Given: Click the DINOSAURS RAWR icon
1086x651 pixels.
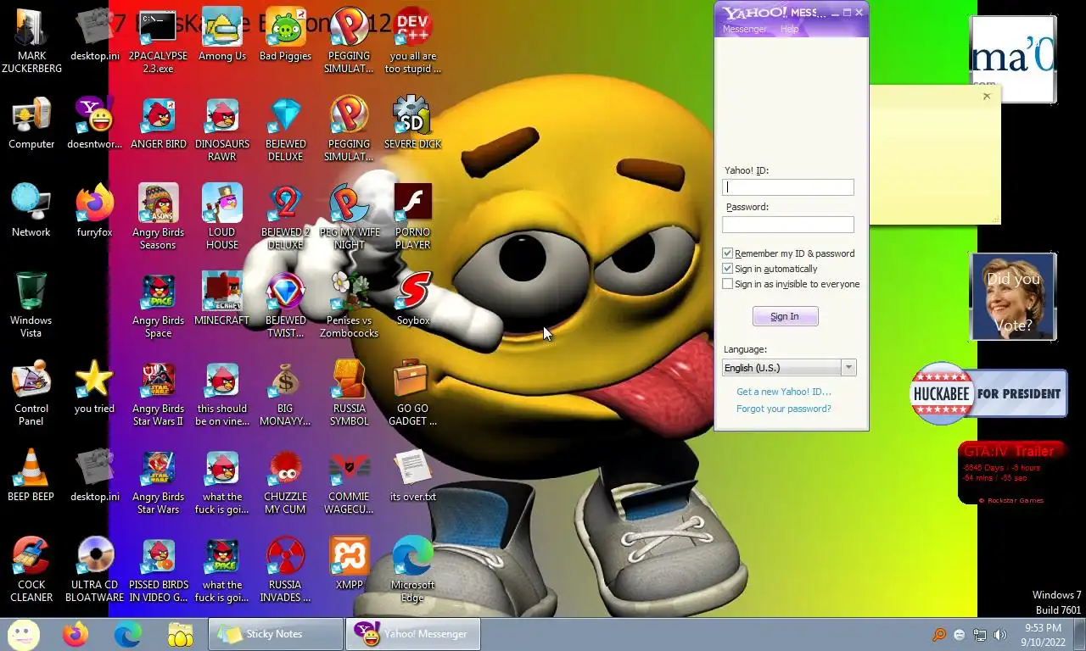Looking at the screenshot, I should 222,130.
